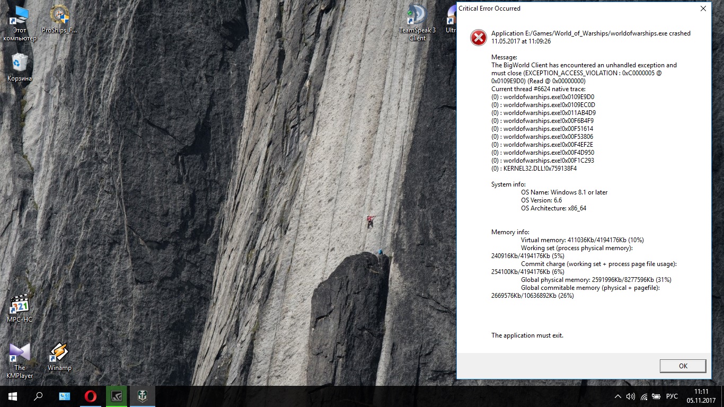Close the Critical Error Occurred dialog
Viewport: 724px width, 407px height.
tap(703, 8)
